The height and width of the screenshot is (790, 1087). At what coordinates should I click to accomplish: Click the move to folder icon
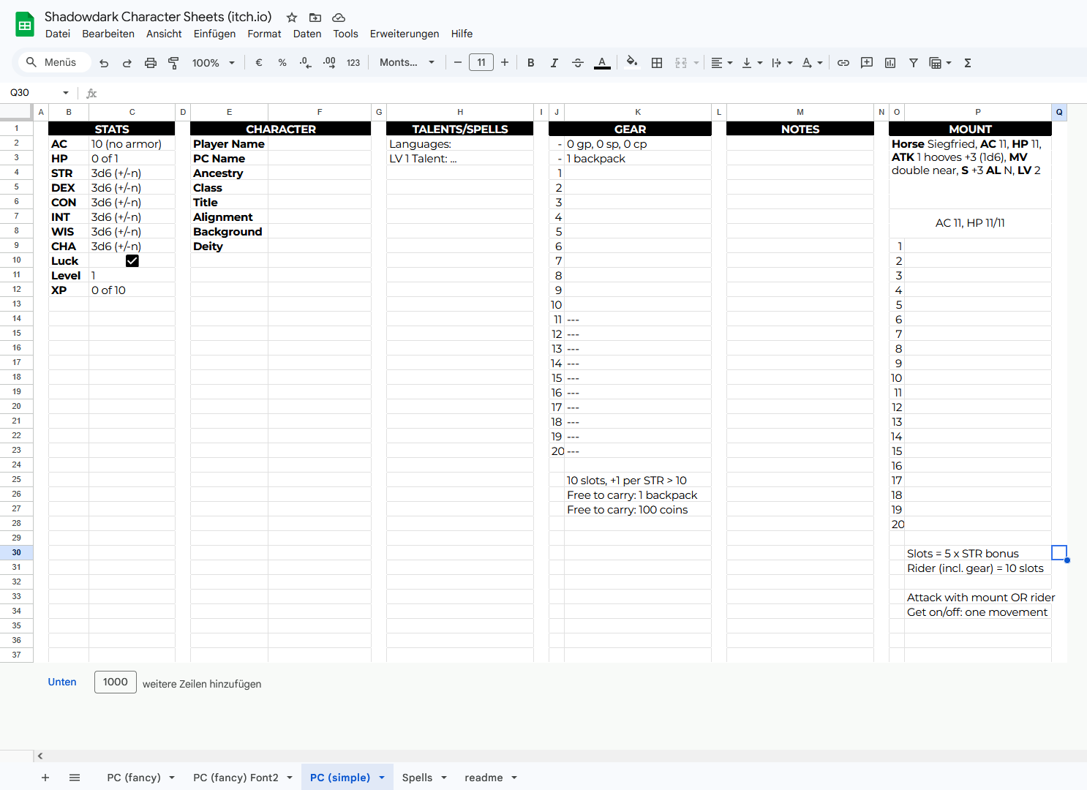click(315, 18)
